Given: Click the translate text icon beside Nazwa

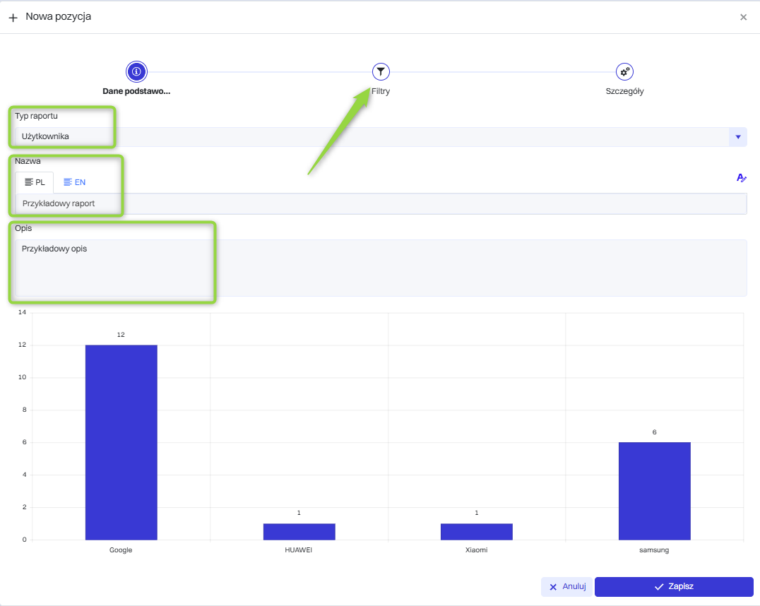Looking at the screenshot, I should [741, 178].
